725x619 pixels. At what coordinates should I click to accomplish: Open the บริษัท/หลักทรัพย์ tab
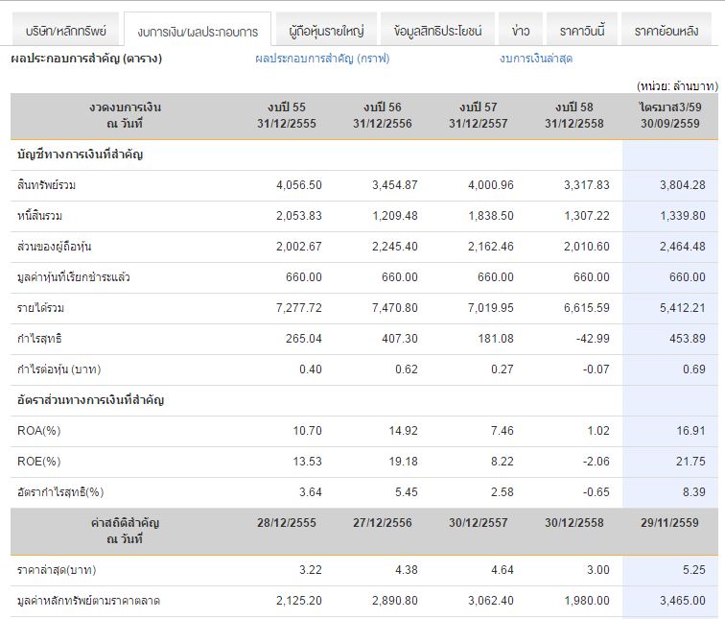[x=65, y=31]
